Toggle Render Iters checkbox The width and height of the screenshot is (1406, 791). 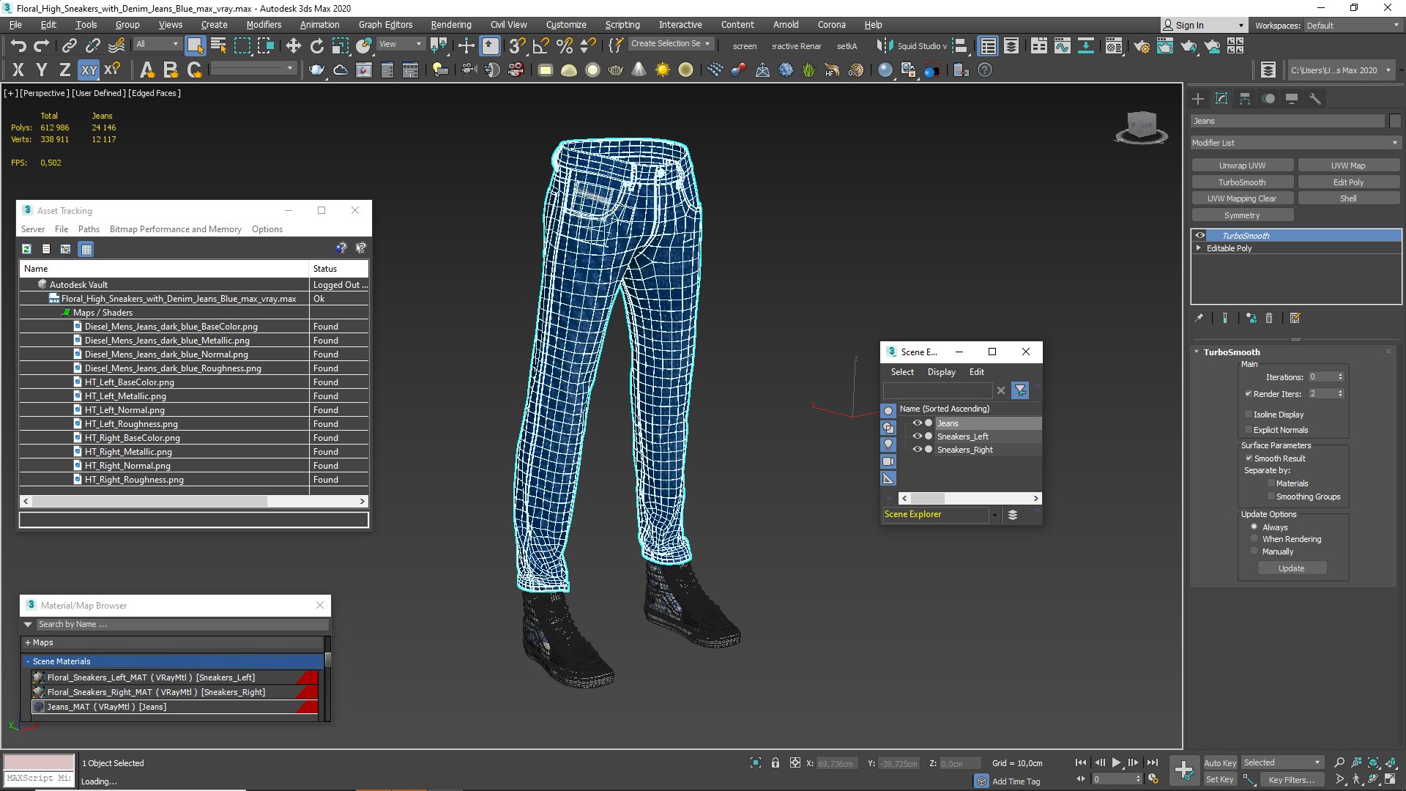pos(1249,394)
